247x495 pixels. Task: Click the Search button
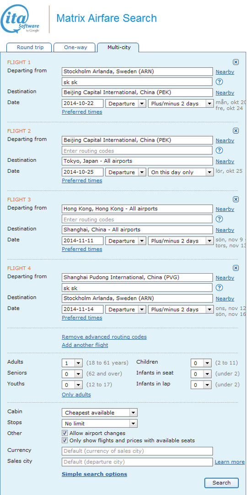coord(221,483)
